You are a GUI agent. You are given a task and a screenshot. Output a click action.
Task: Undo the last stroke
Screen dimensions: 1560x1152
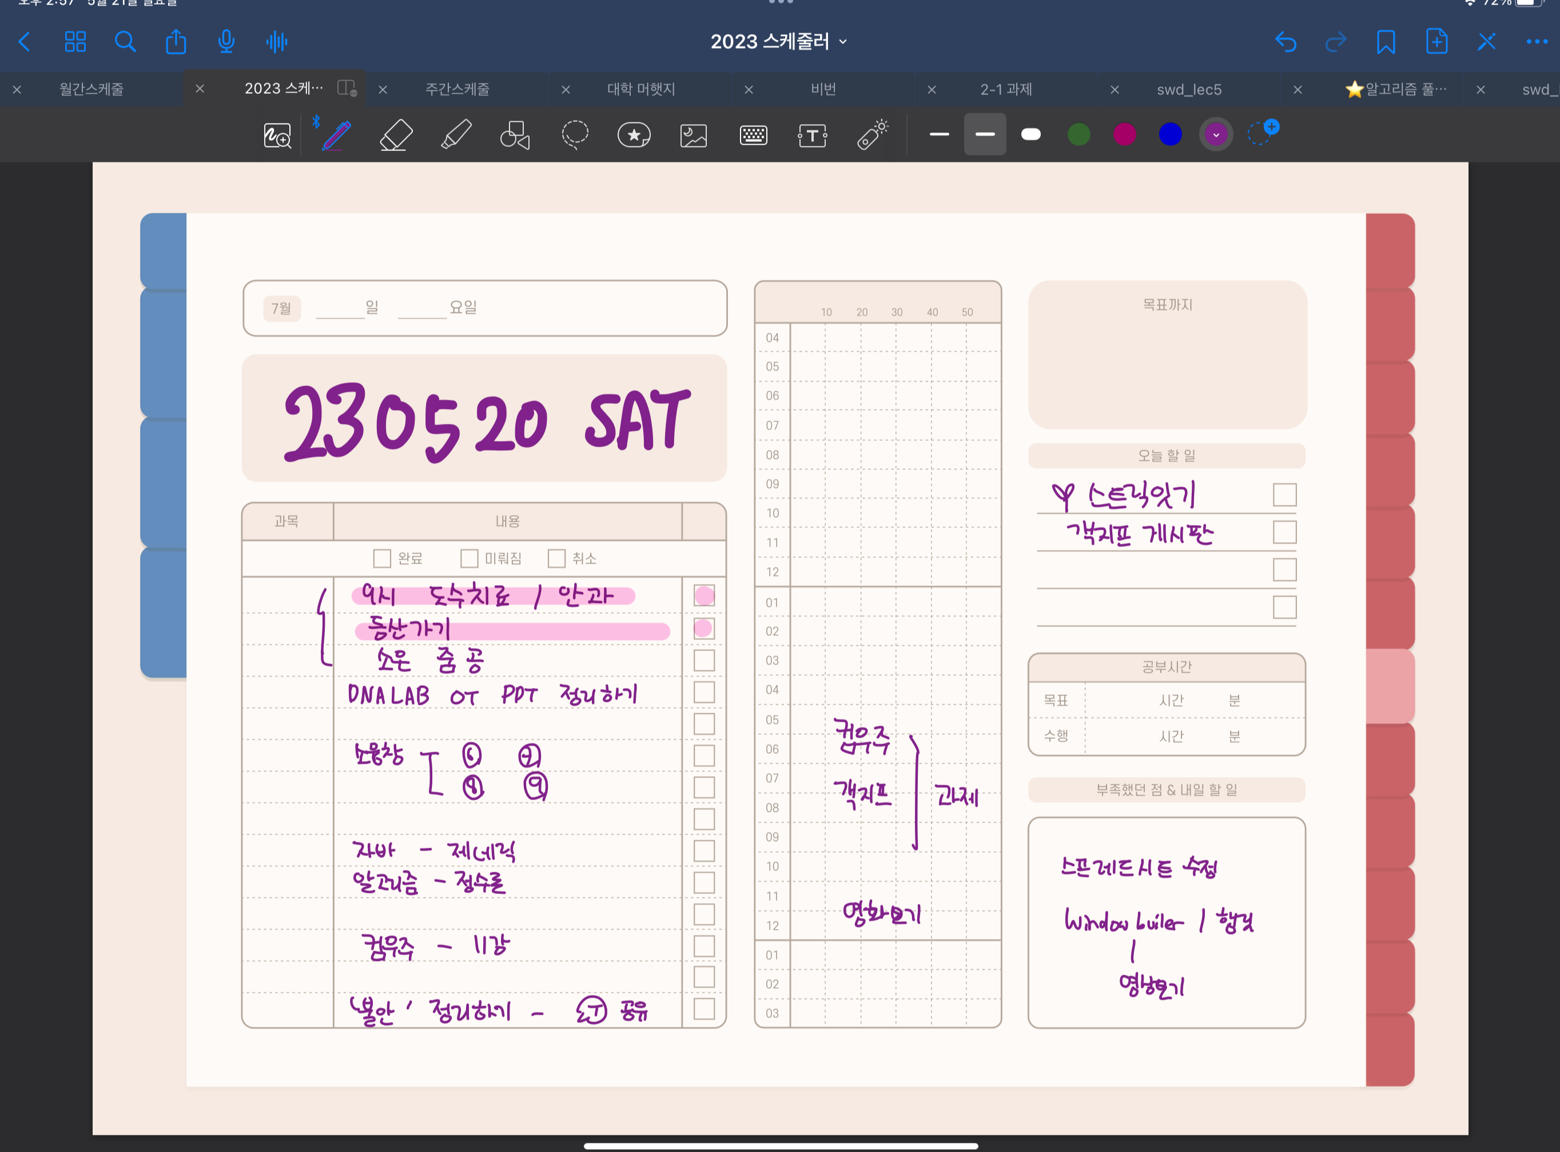coord(1286,42)
